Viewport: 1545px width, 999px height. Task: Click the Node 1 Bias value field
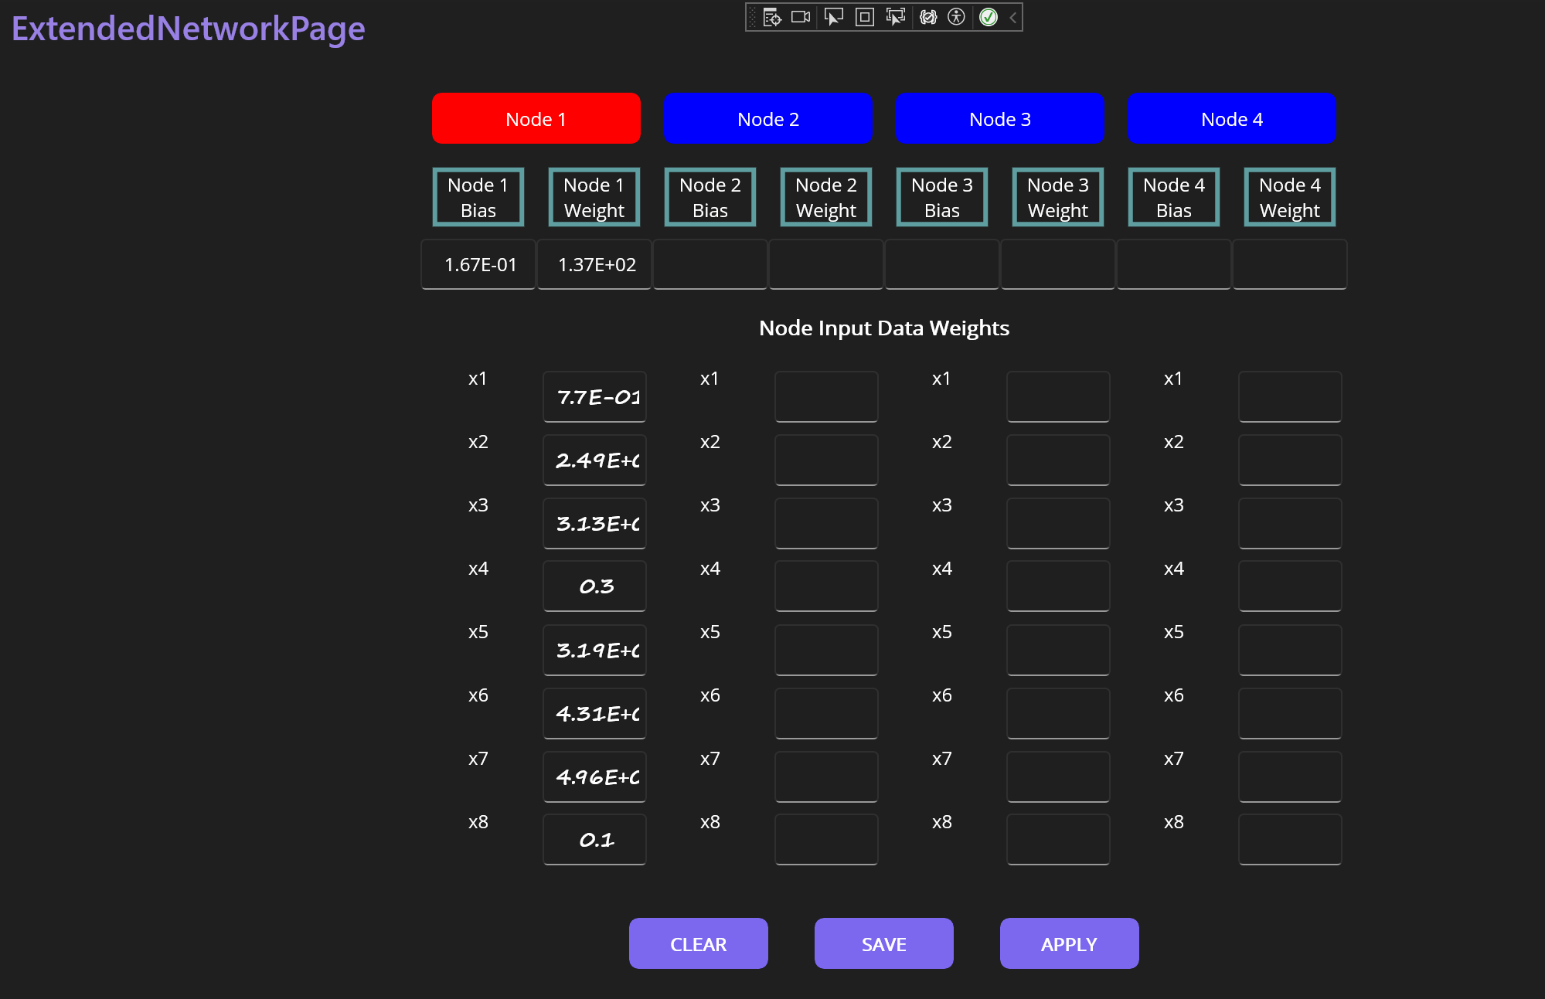[x=478, y=265]
